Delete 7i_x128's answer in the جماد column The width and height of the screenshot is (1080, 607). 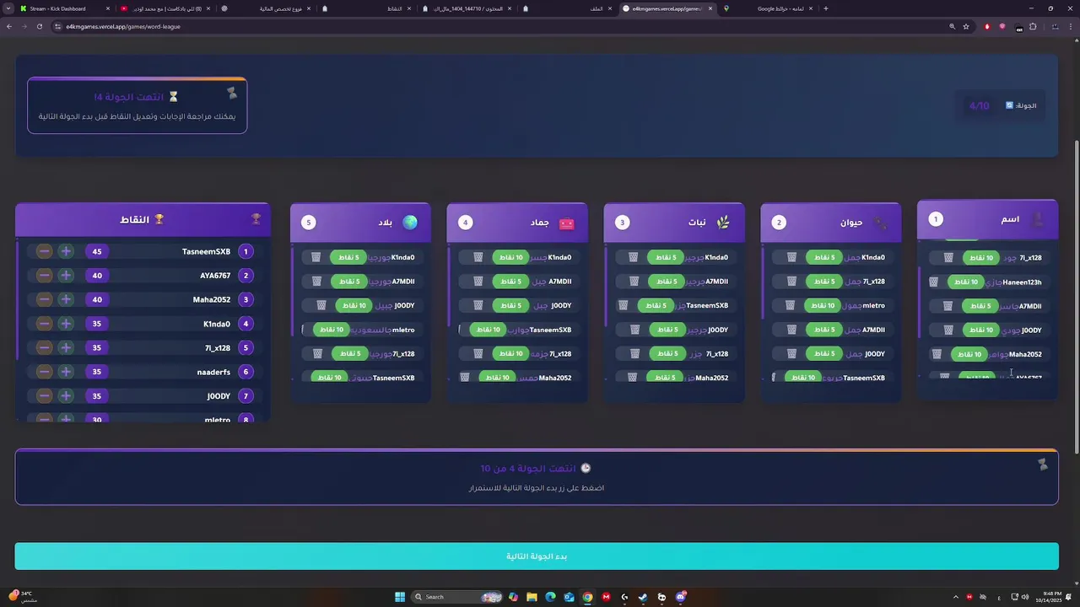(x=478, y=354)
